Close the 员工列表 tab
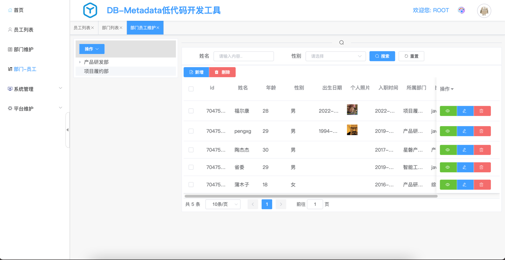Image resolution: width=505 pixels, height=260 pixels. 93,28
